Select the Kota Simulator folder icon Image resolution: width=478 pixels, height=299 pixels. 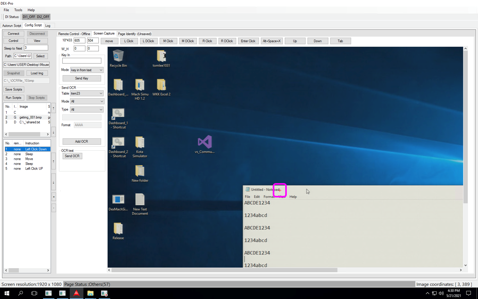[x=140, y=143]
